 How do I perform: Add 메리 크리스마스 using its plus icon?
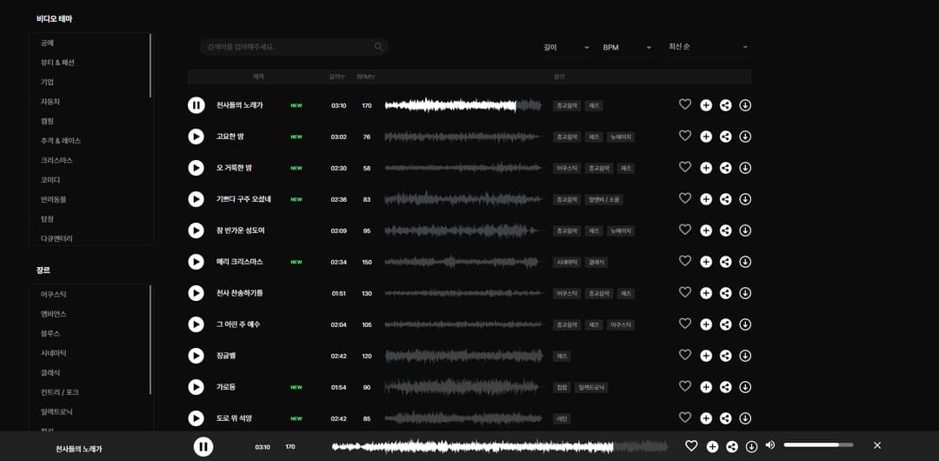coord(706,262)
